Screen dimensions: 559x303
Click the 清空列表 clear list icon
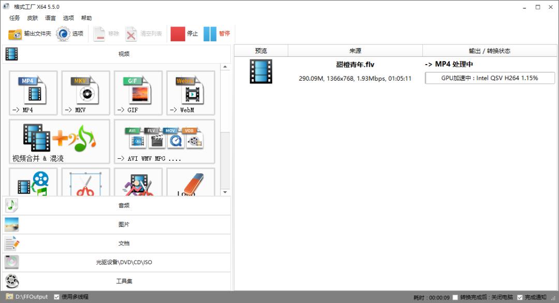(144, 34)
